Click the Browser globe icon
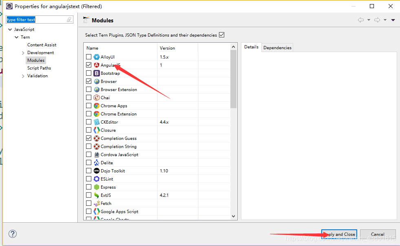The image size is (400, 246). point(96,81)
